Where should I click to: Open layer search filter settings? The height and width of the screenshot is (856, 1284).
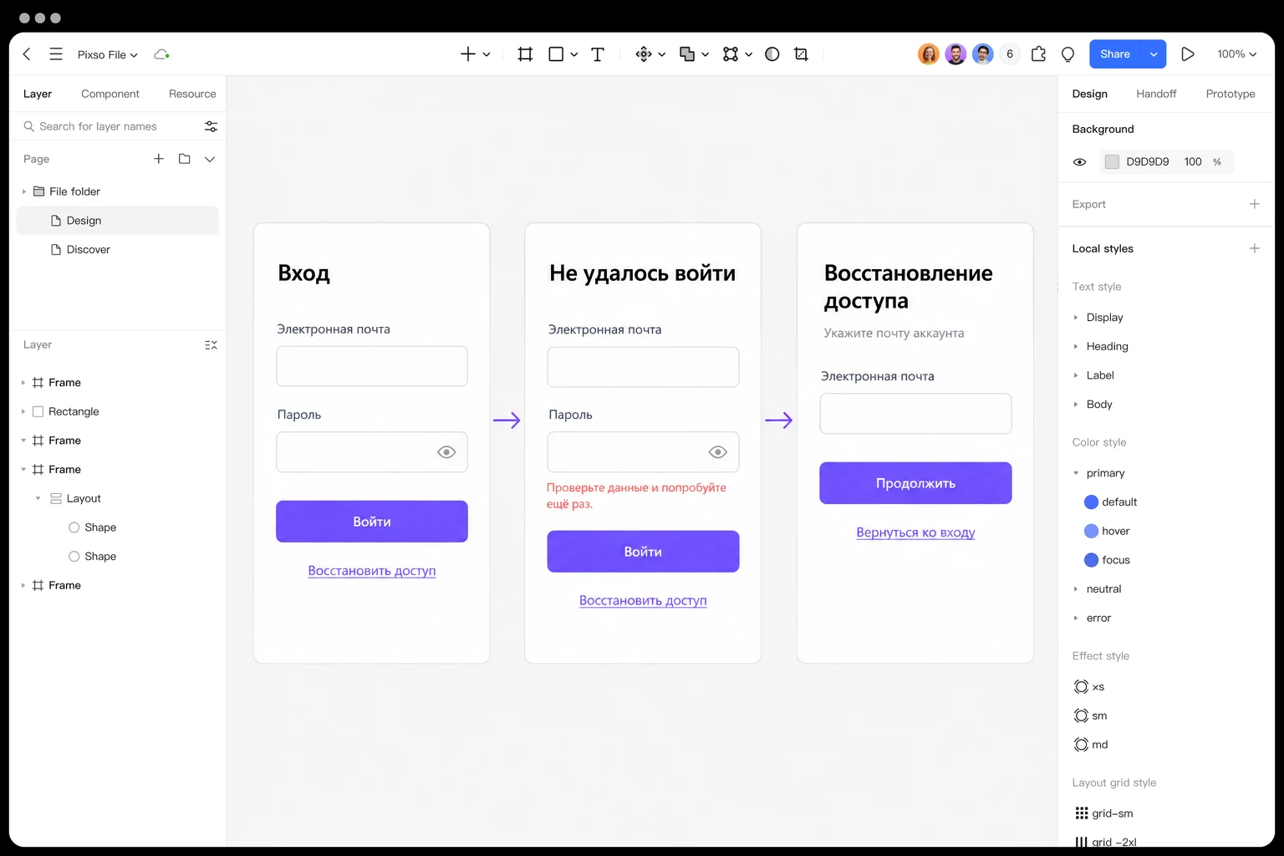211,126
